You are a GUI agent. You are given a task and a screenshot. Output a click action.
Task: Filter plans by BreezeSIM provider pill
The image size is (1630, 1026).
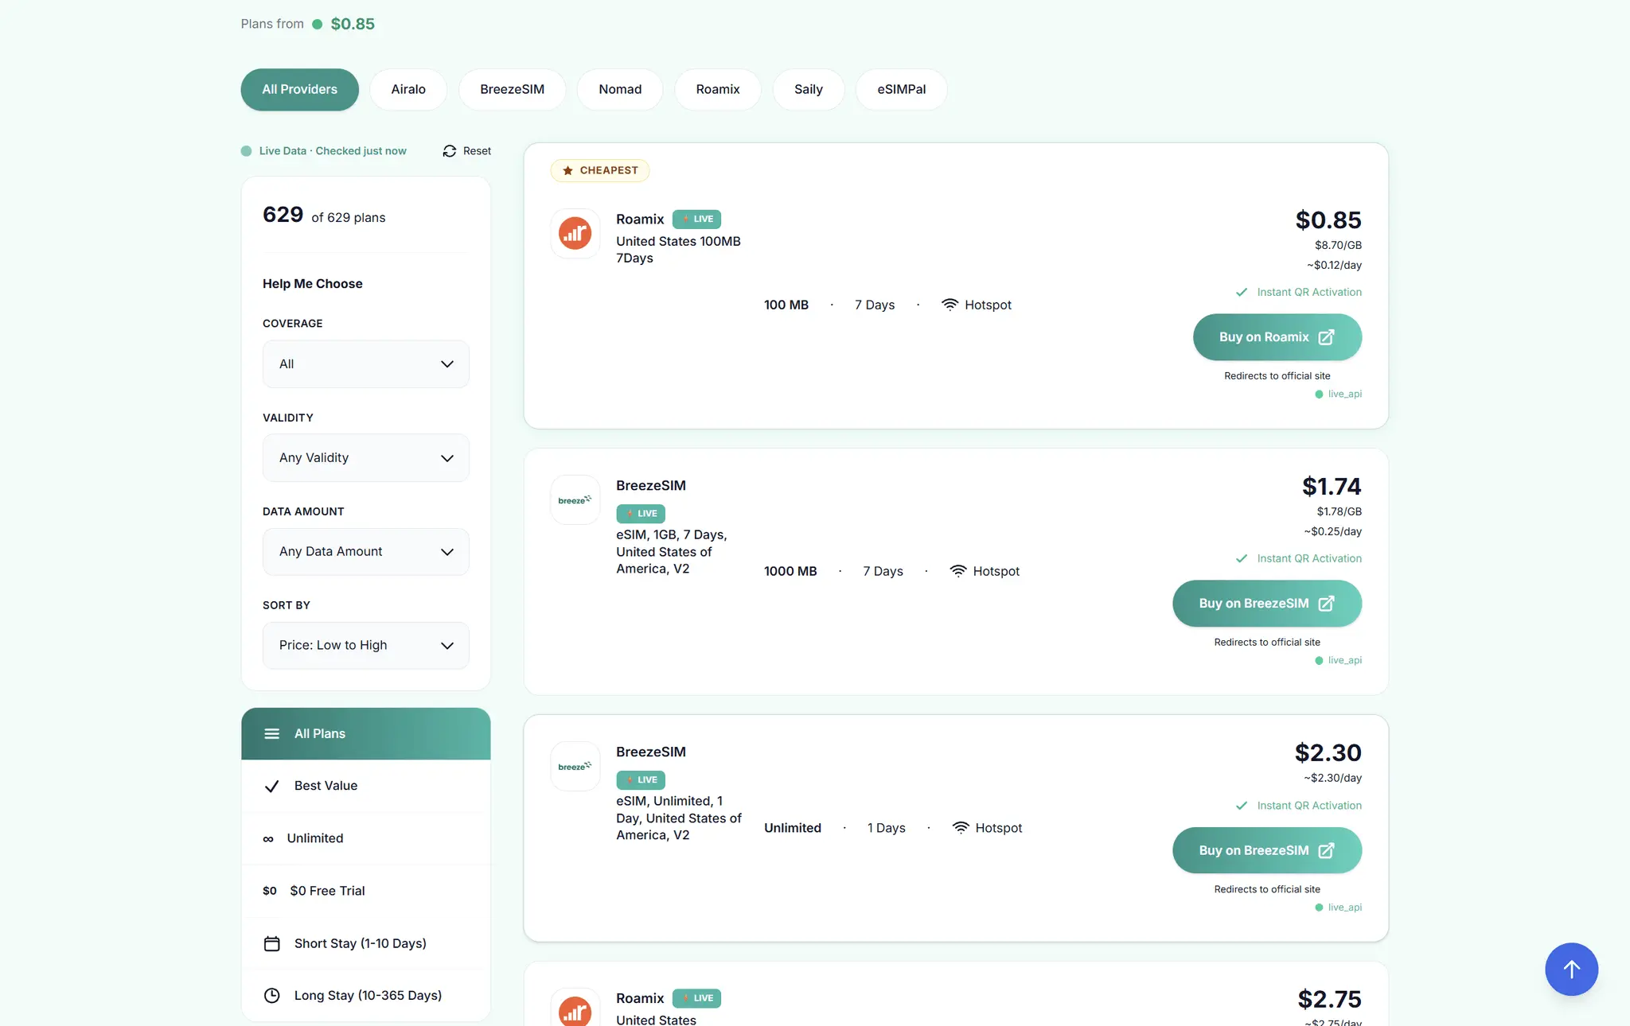pos(513,90)
